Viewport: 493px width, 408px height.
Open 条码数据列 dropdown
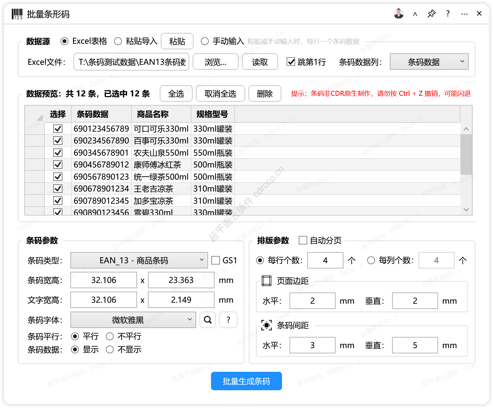(x=429, y=62)
